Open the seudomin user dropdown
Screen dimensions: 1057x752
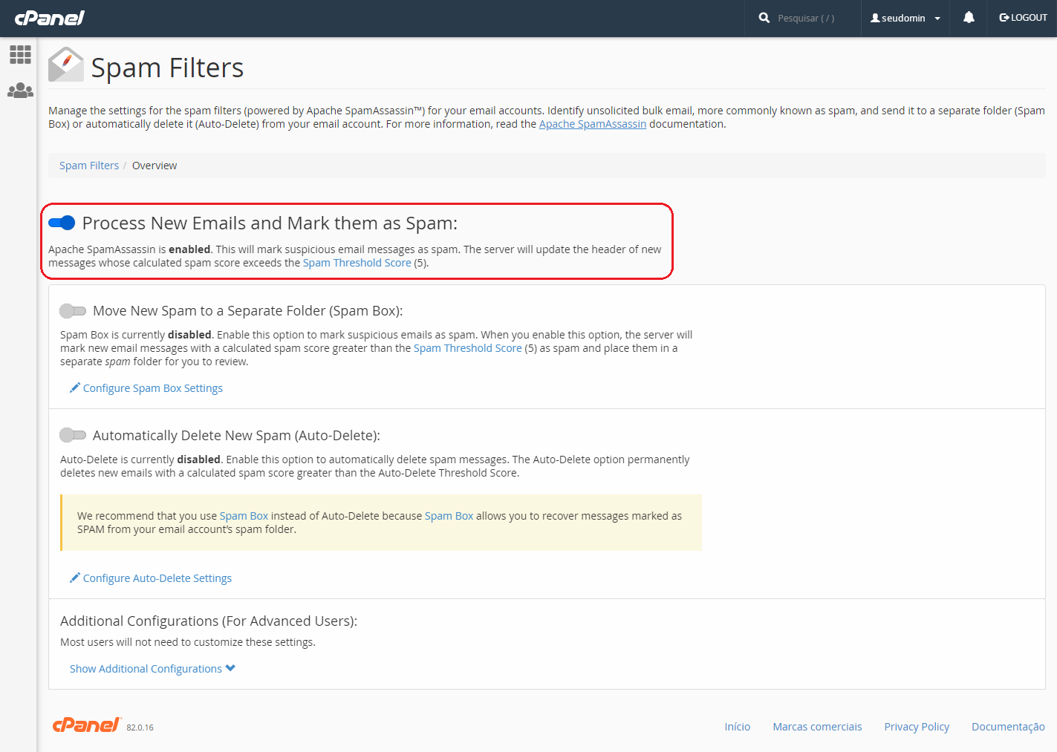point(905,18)
